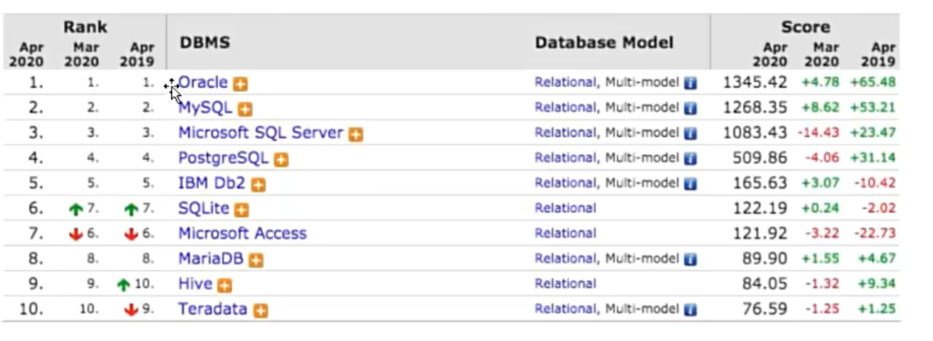933x341 pixels.
Task: Click the plus icon beside SQLite
Action: coord(242,210)
